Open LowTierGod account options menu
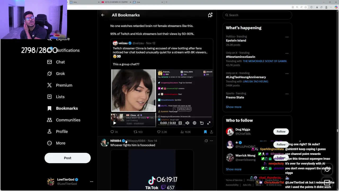Viewport: 339px width, 191px height. 92,182
